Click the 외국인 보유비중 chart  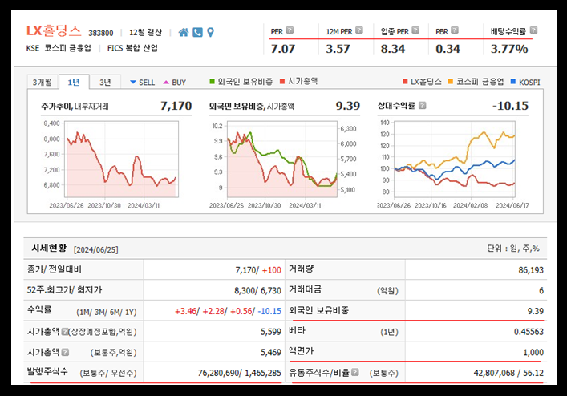[x=282, y=160]
